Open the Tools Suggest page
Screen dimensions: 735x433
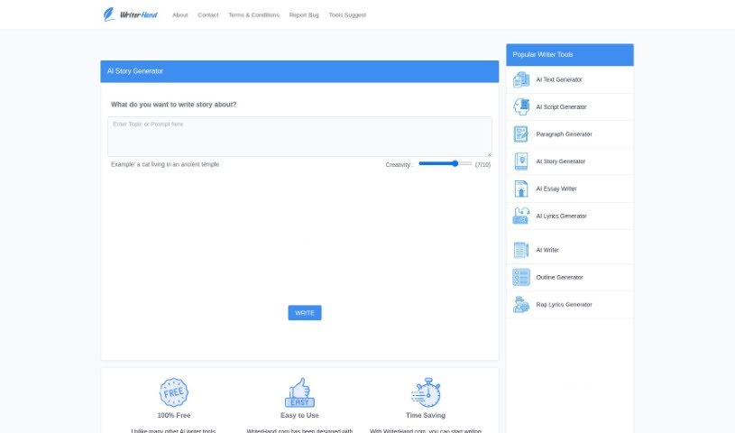point(347,15)
